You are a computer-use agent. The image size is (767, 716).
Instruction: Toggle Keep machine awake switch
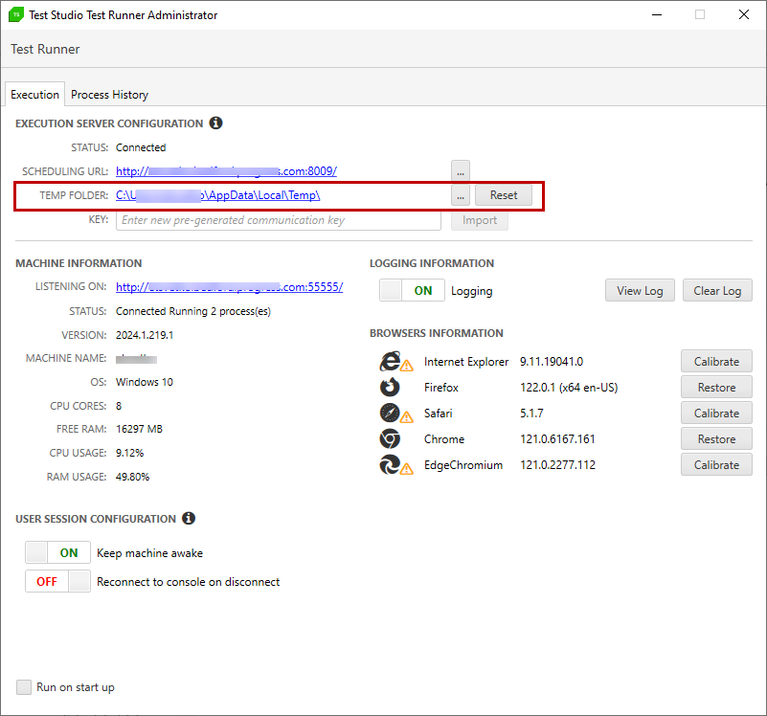pyautogui.click(x=57, y=552)
